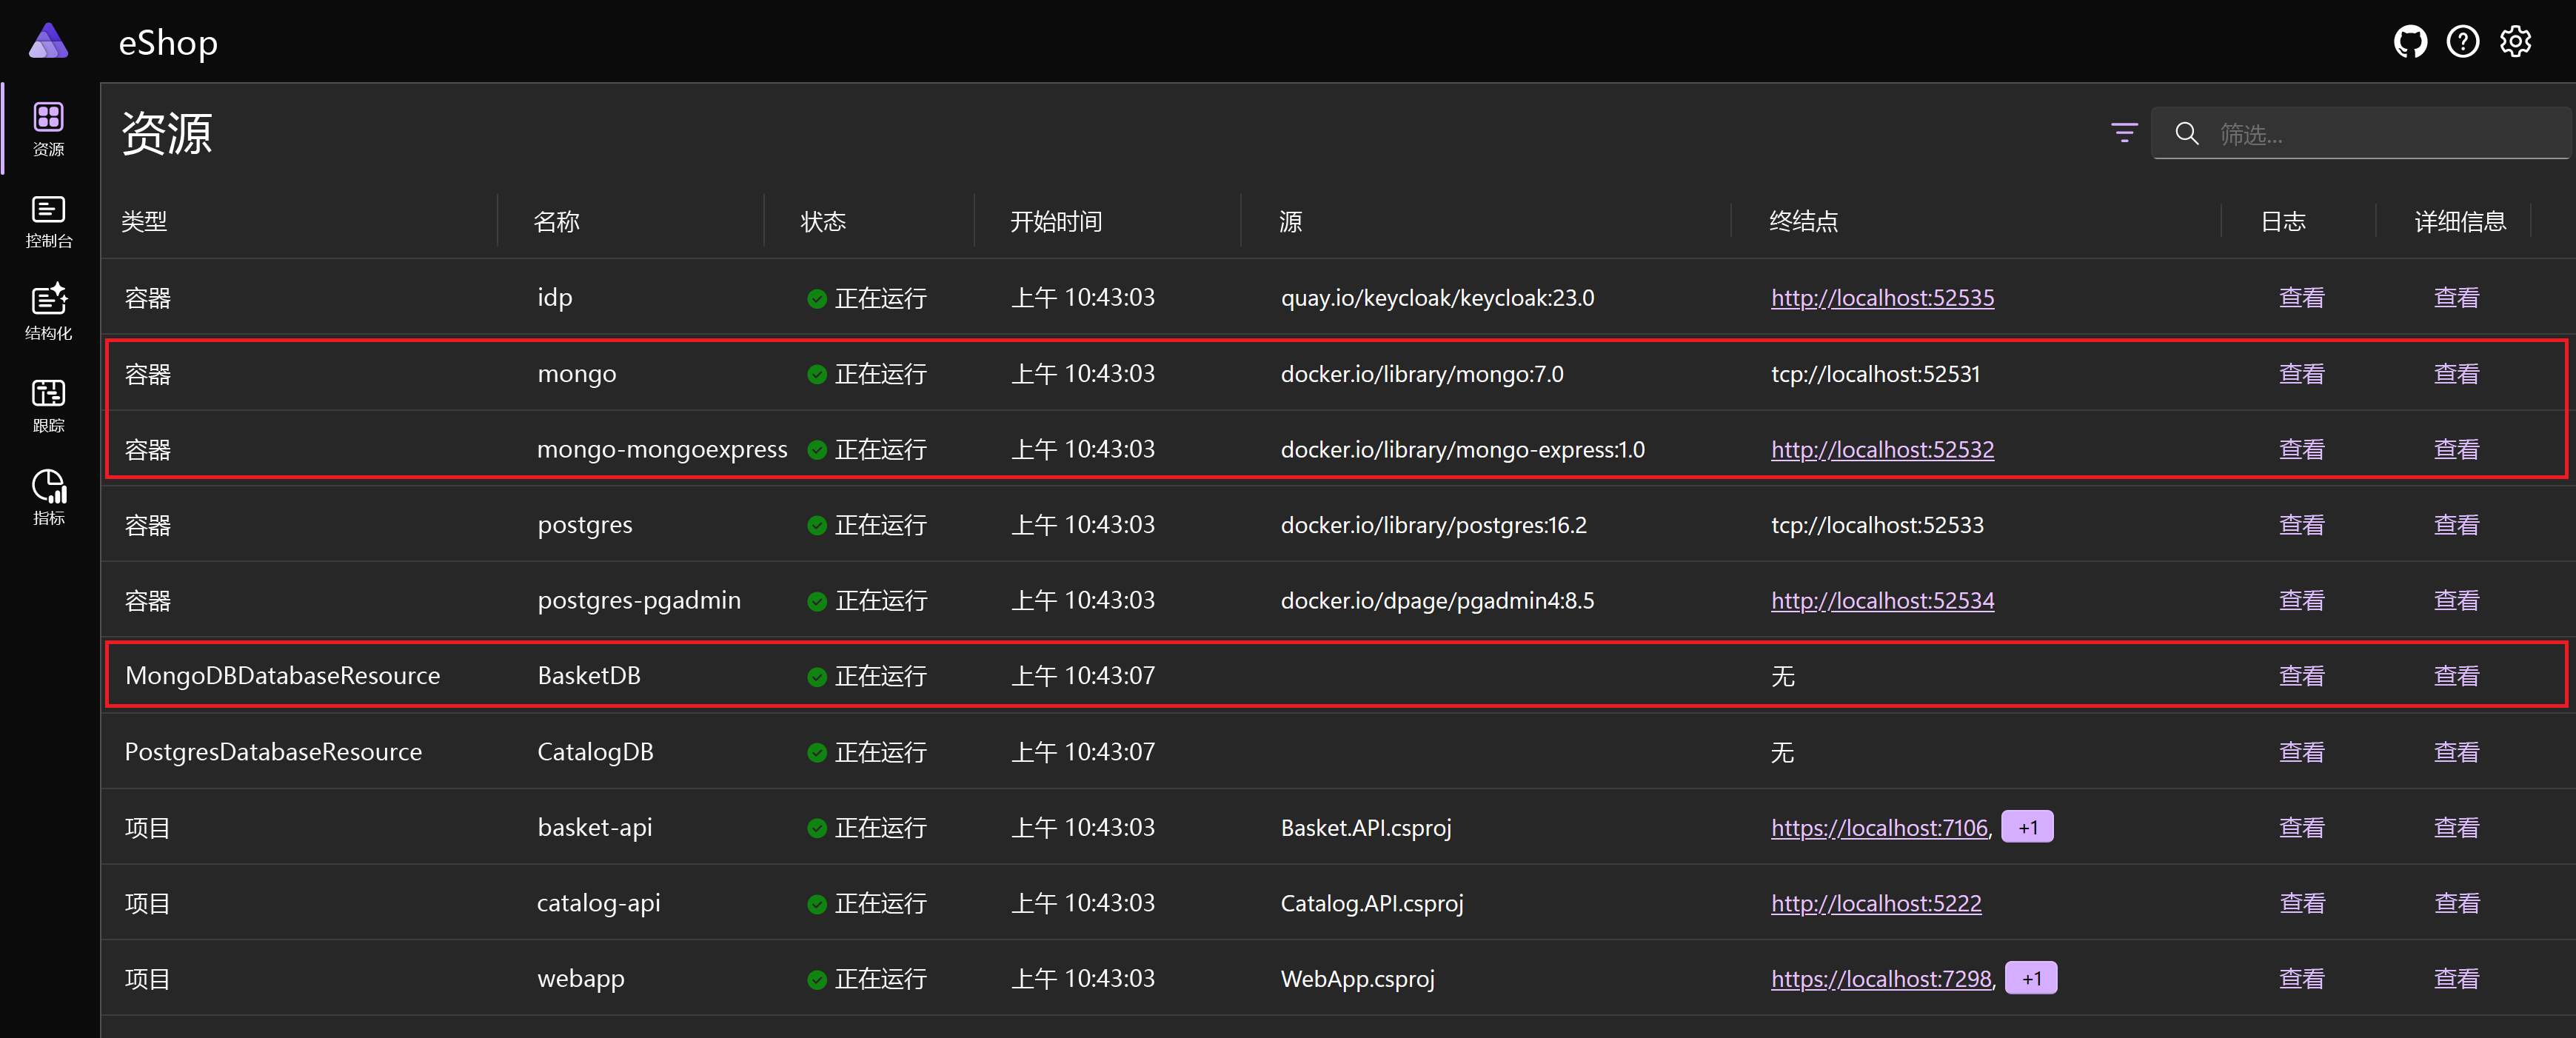Sort by the 终结点 column header
2576x1038 pixels.
click(1803, 221)
